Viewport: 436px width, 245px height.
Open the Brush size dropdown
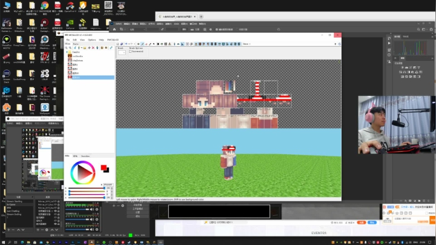122,53
